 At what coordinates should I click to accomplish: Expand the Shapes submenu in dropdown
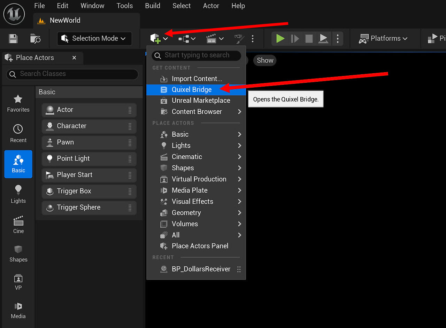196,168
